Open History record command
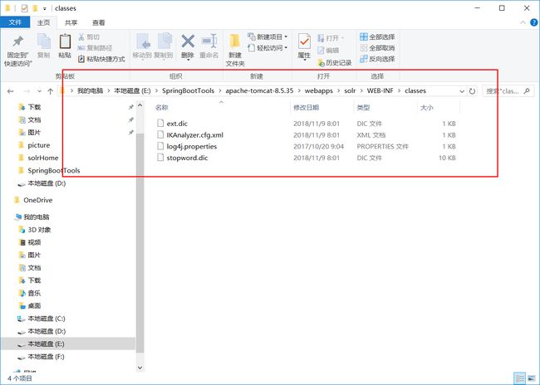 pyautogui.click(x=335, y=62)
